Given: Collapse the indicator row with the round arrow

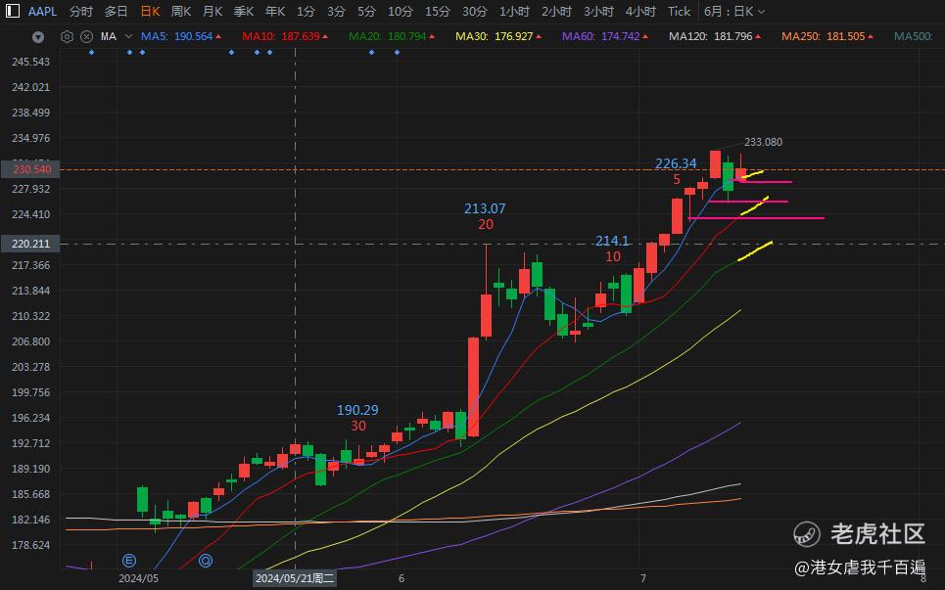Looking at the screenshot, I should coord(38,37).
